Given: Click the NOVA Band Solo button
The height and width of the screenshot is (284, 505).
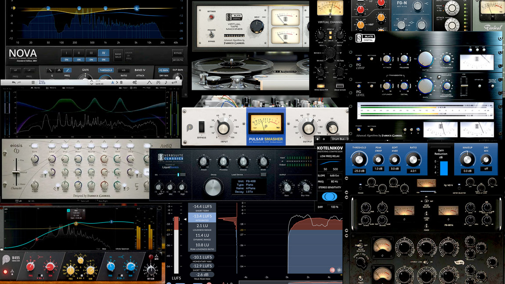Looking at the screenshot, I should [118, 55].
